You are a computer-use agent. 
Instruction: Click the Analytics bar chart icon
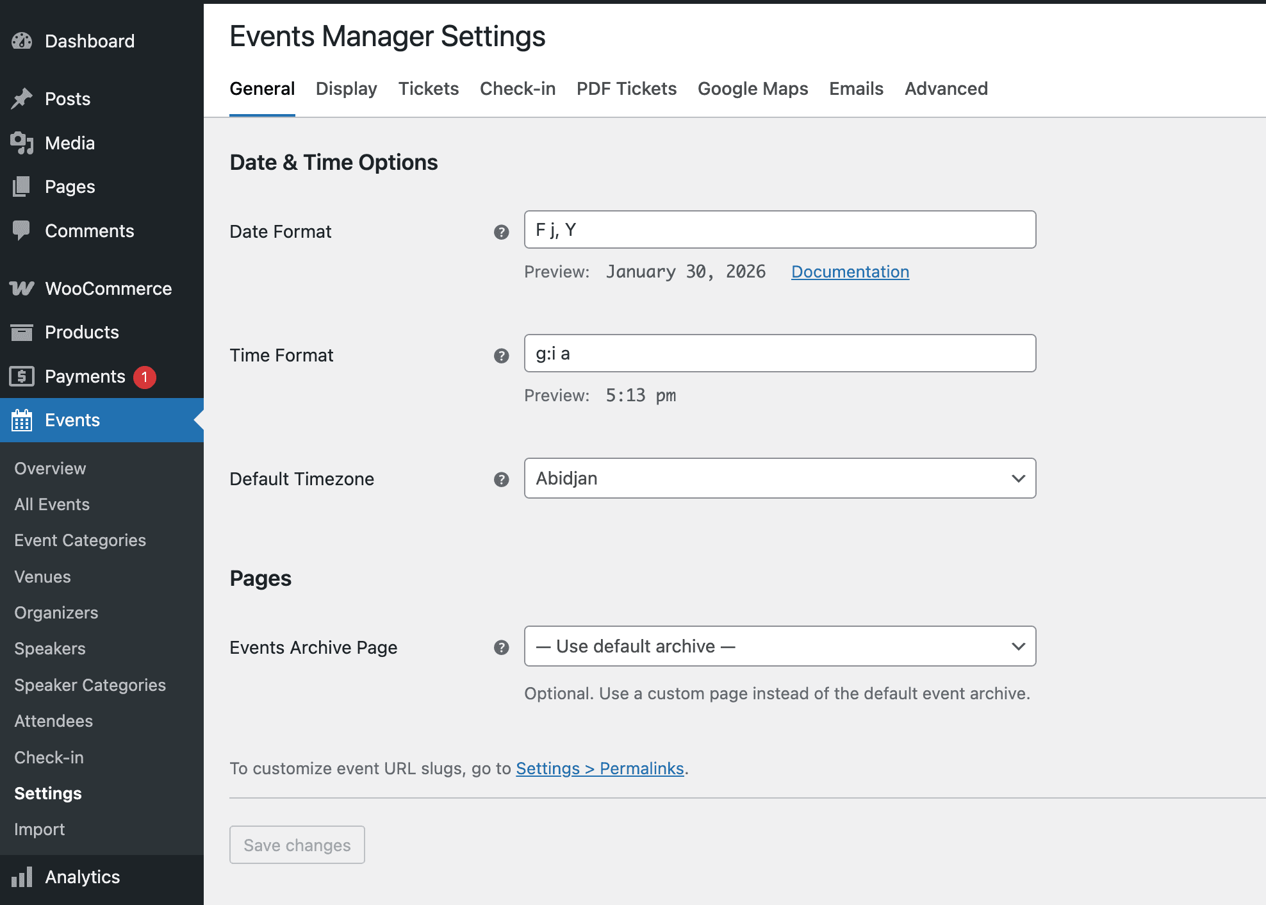click(x=22, y=877)
